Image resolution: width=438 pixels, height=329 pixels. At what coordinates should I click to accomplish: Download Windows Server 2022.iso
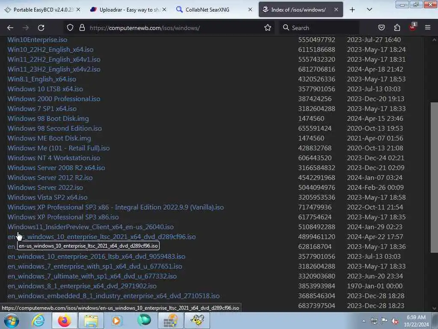pyautogui.click(x=45, y=188)
